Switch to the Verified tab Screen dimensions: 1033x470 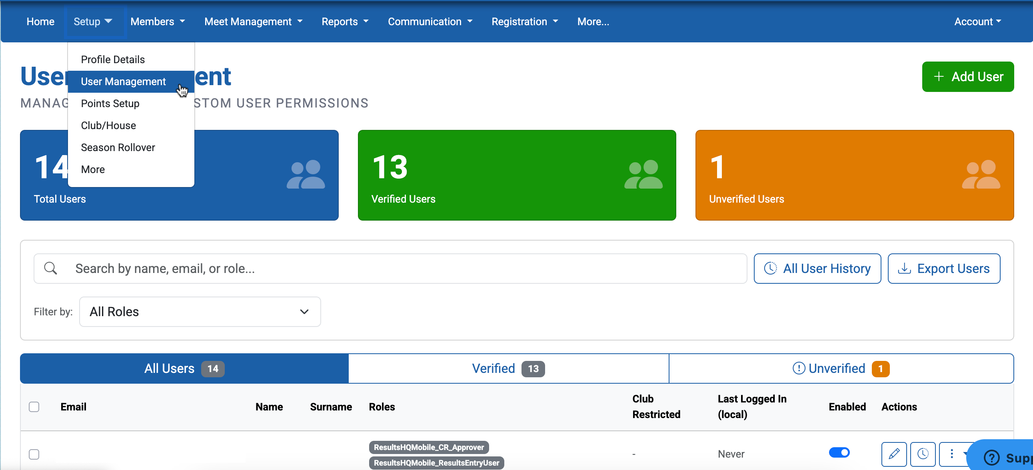[508, 368]
